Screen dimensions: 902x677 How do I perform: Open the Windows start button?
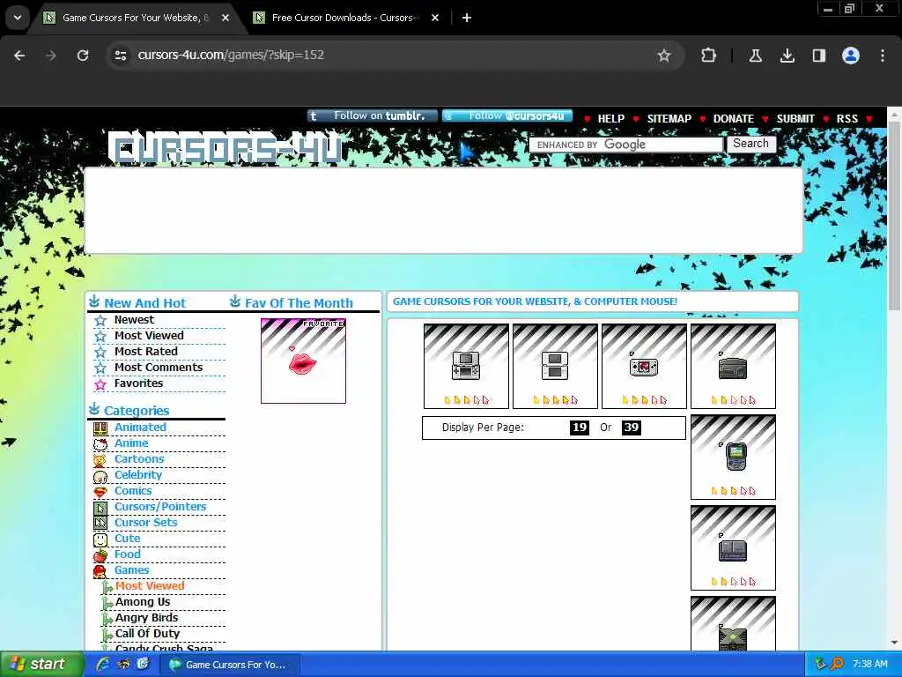click(x=41, y=665)
